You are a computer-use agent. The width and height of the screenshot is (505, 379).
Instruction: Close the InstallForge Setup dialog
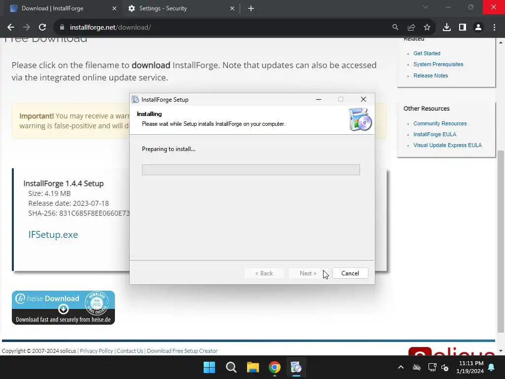[363, 99]
